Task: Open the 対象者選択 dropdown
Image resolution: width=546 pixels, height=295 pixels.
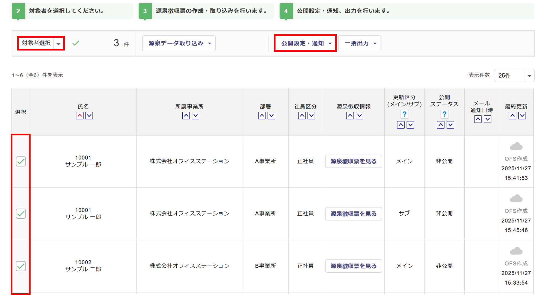Action: [x=41, y=43]
